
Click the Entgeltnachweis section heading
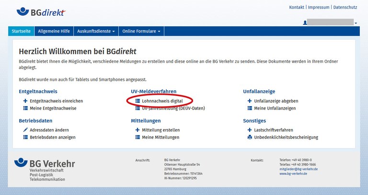pos(38,91)
